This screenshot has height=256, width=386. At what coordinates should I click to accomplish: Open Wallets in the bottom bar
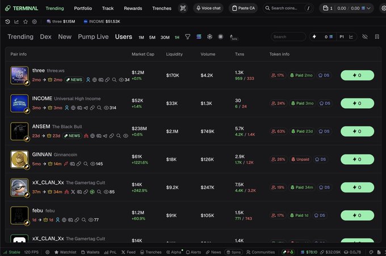90,252
